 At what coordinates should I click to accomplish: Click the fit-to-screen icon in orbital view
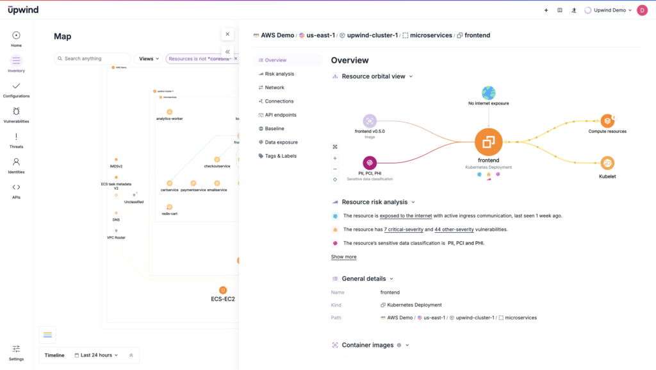click(335, 147)
